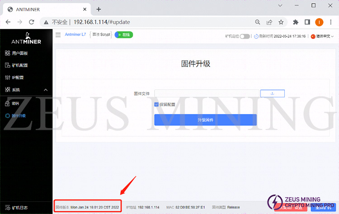Open tab search chevron in title bar
339x214 pixels.
point(280,5)
